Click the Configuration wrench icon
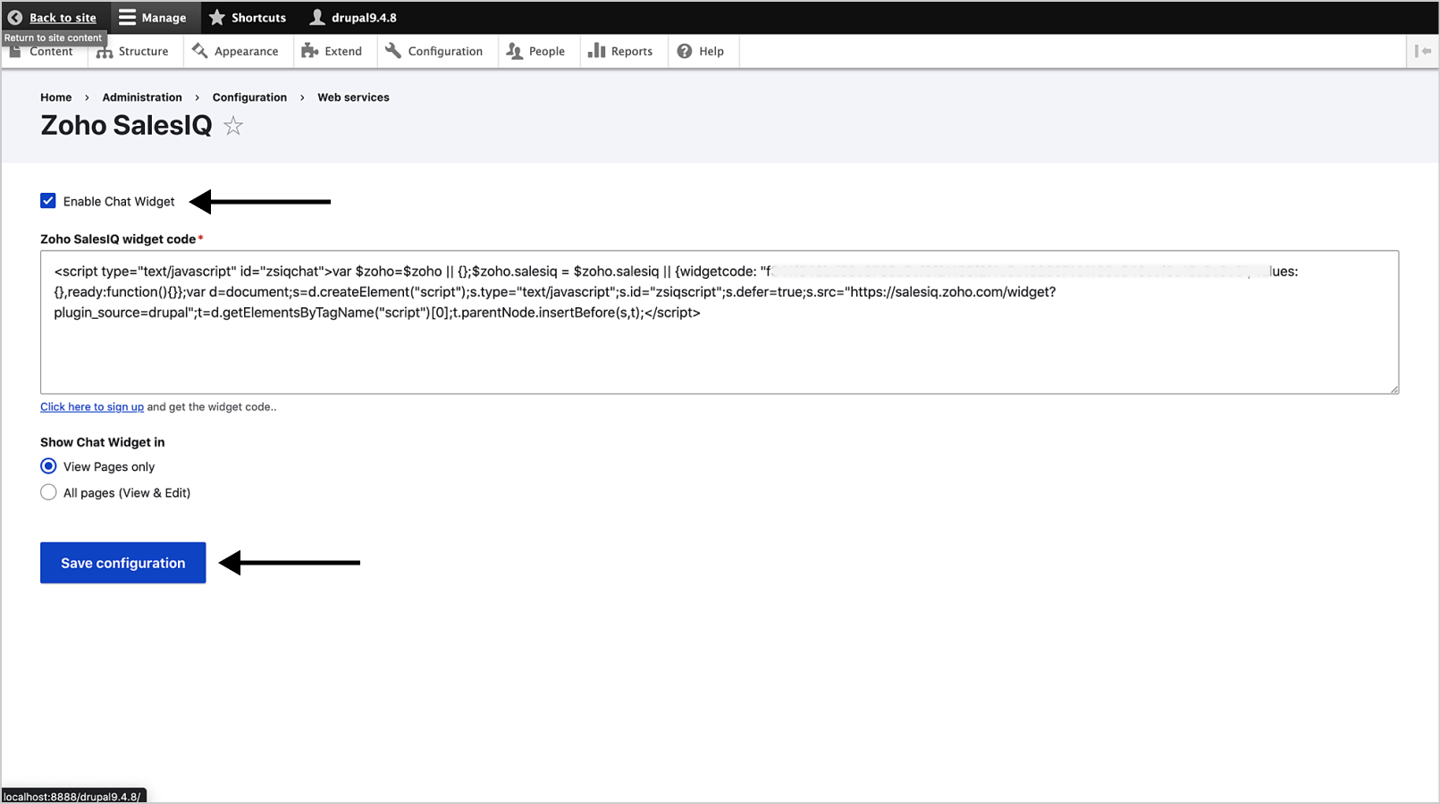Image resolution: width=1440 pixels, height=804 pixels. coord(393,51)
